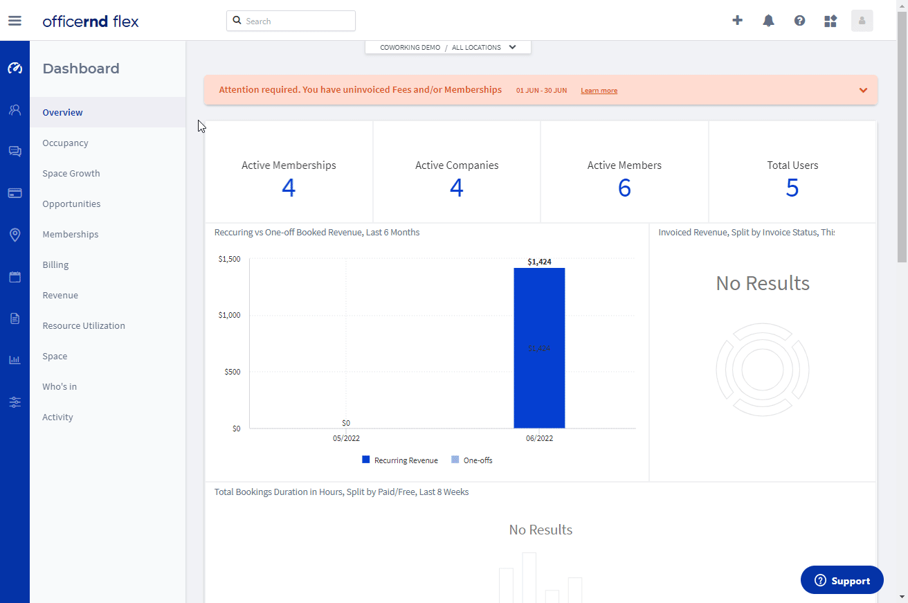This screenshot has width=908, height=603.
Task: Open the user avatar menu
Action: pos(862,21)
